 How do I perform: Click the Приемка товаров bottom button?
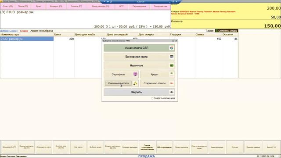[253, 147]
